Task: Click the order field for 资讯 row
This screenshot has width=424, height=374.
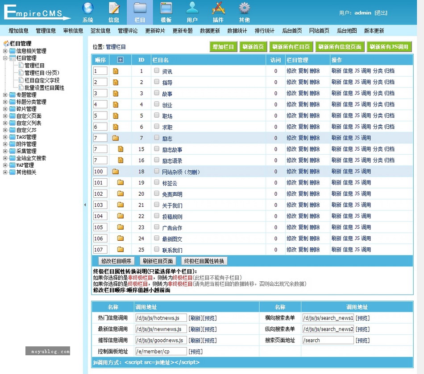Action: click(100, 71)
